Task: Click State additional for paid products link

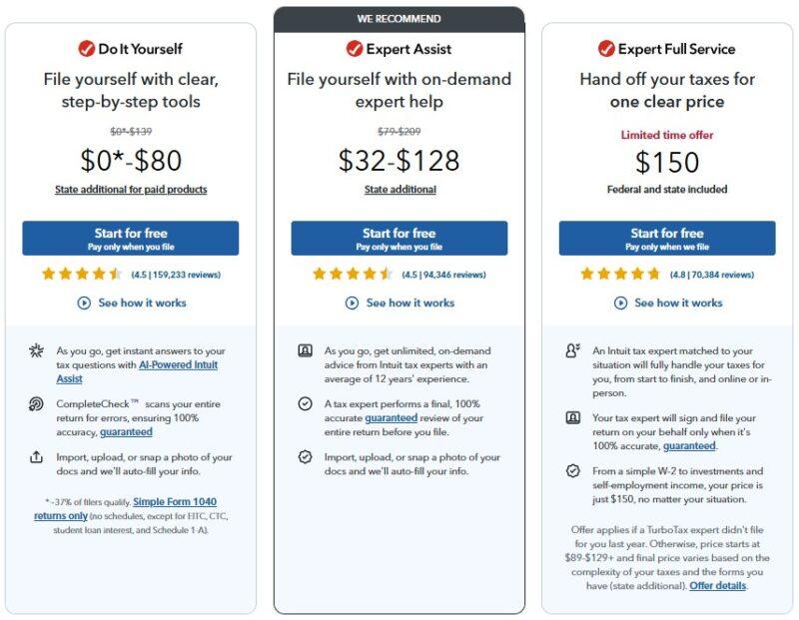Action: coord(131,189)
